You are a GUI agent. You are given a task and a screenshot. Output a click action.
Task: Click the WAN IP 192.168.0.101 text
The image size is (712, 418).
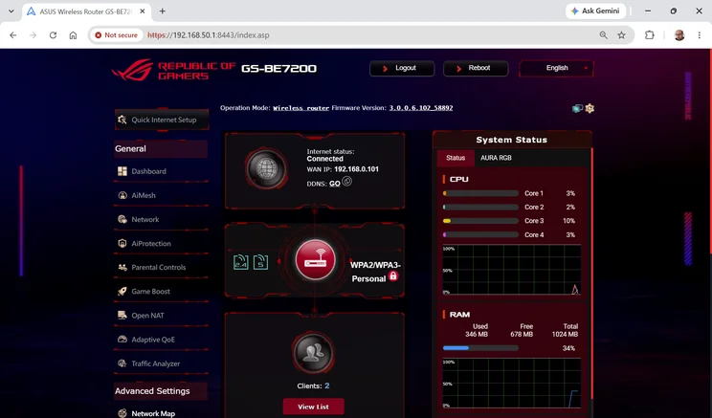pos(356,169)
